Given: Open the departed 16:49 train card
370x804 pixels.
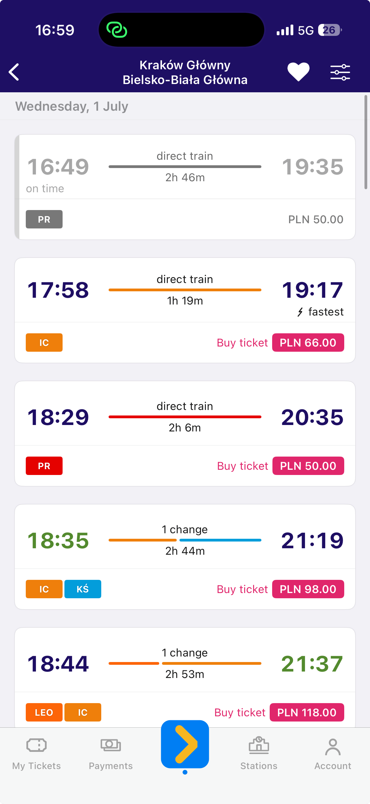Looking at the screenshot, I should click(x=185, y=187).
